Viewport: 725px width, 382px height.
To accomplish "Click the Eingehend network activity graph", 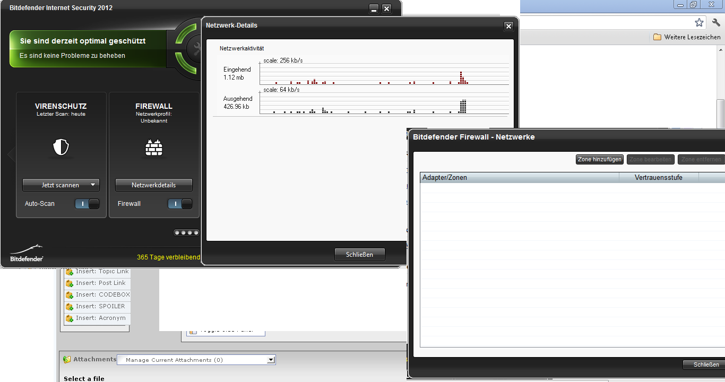I will point(384,73).
